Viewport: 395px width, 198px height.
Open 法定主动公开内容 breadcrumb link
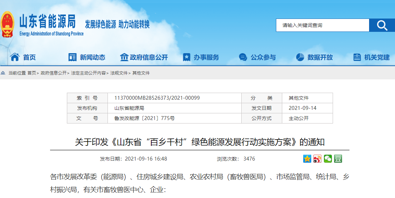point(88,73)
